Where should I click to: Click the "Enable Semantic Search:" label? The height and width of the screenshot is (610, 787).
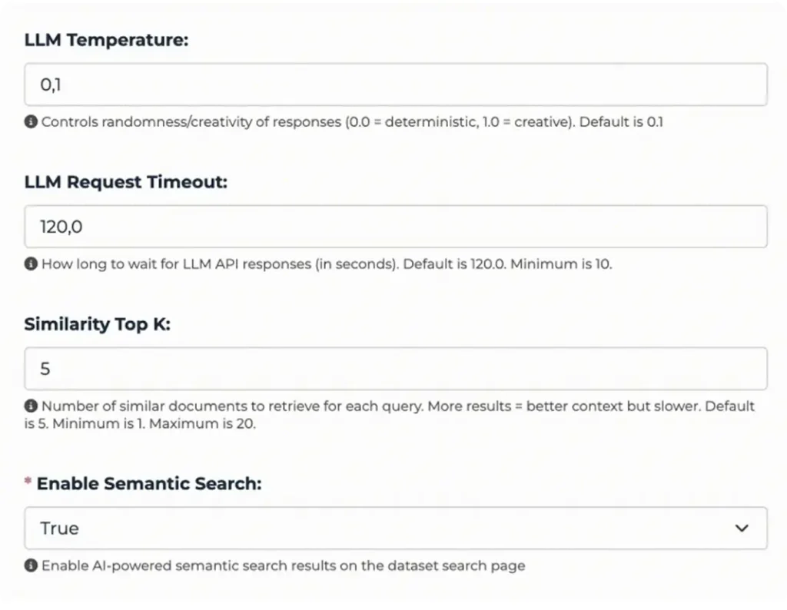149,483
